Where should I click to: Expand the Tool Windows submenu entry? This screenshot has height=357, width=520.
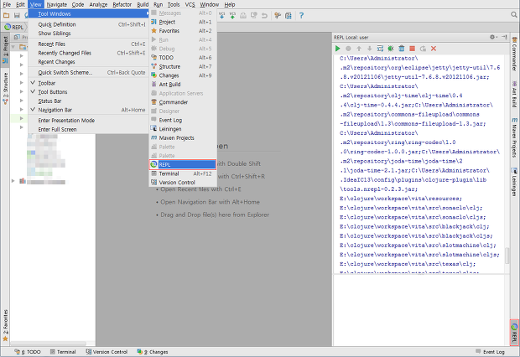click(89, 13)
